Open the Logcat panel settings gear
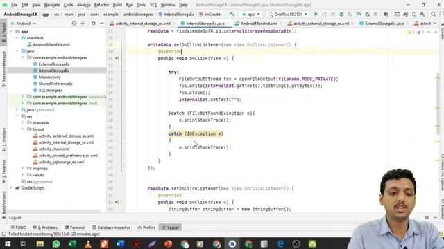Viewport: 444px width, 249px height. coord(427,217)
